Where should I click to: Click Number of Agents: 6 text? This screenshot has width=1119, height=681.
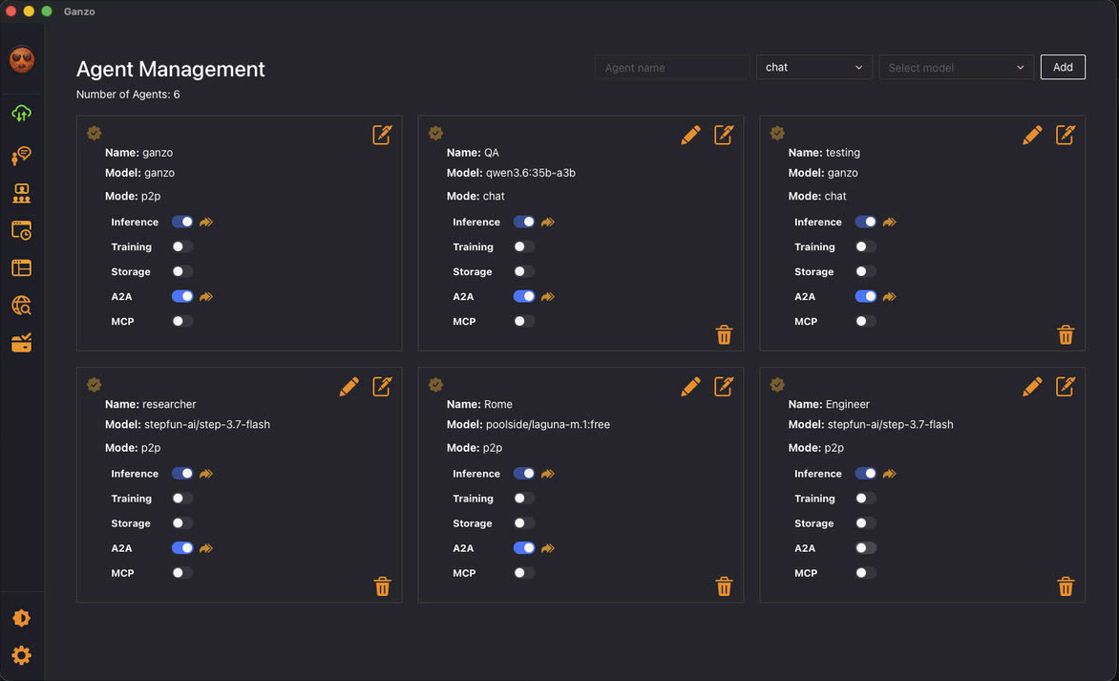coord(128,95)
